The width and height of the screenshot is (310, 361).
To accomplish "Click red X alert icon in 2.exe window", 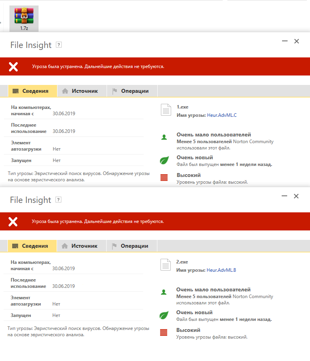I will pyautogui.click(x=13, y=222).
